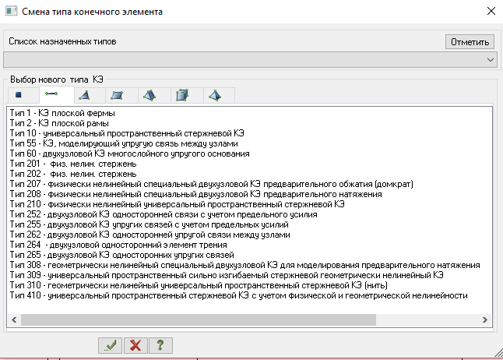The height and width of the screenshot is (360, 503).
Task: Click the left arrow of horizontal scrollbar
Action: 14,319
